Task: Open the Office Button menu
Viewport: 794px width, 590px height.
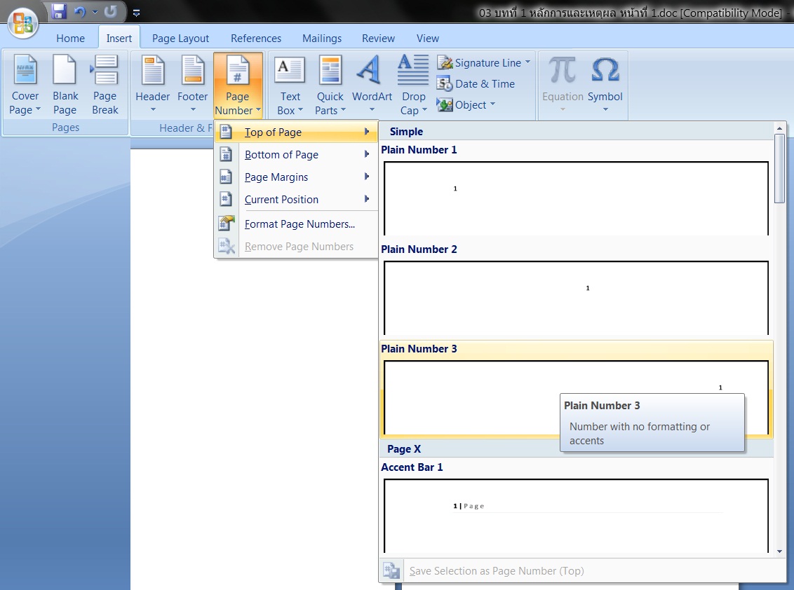Action: point(23,23)
